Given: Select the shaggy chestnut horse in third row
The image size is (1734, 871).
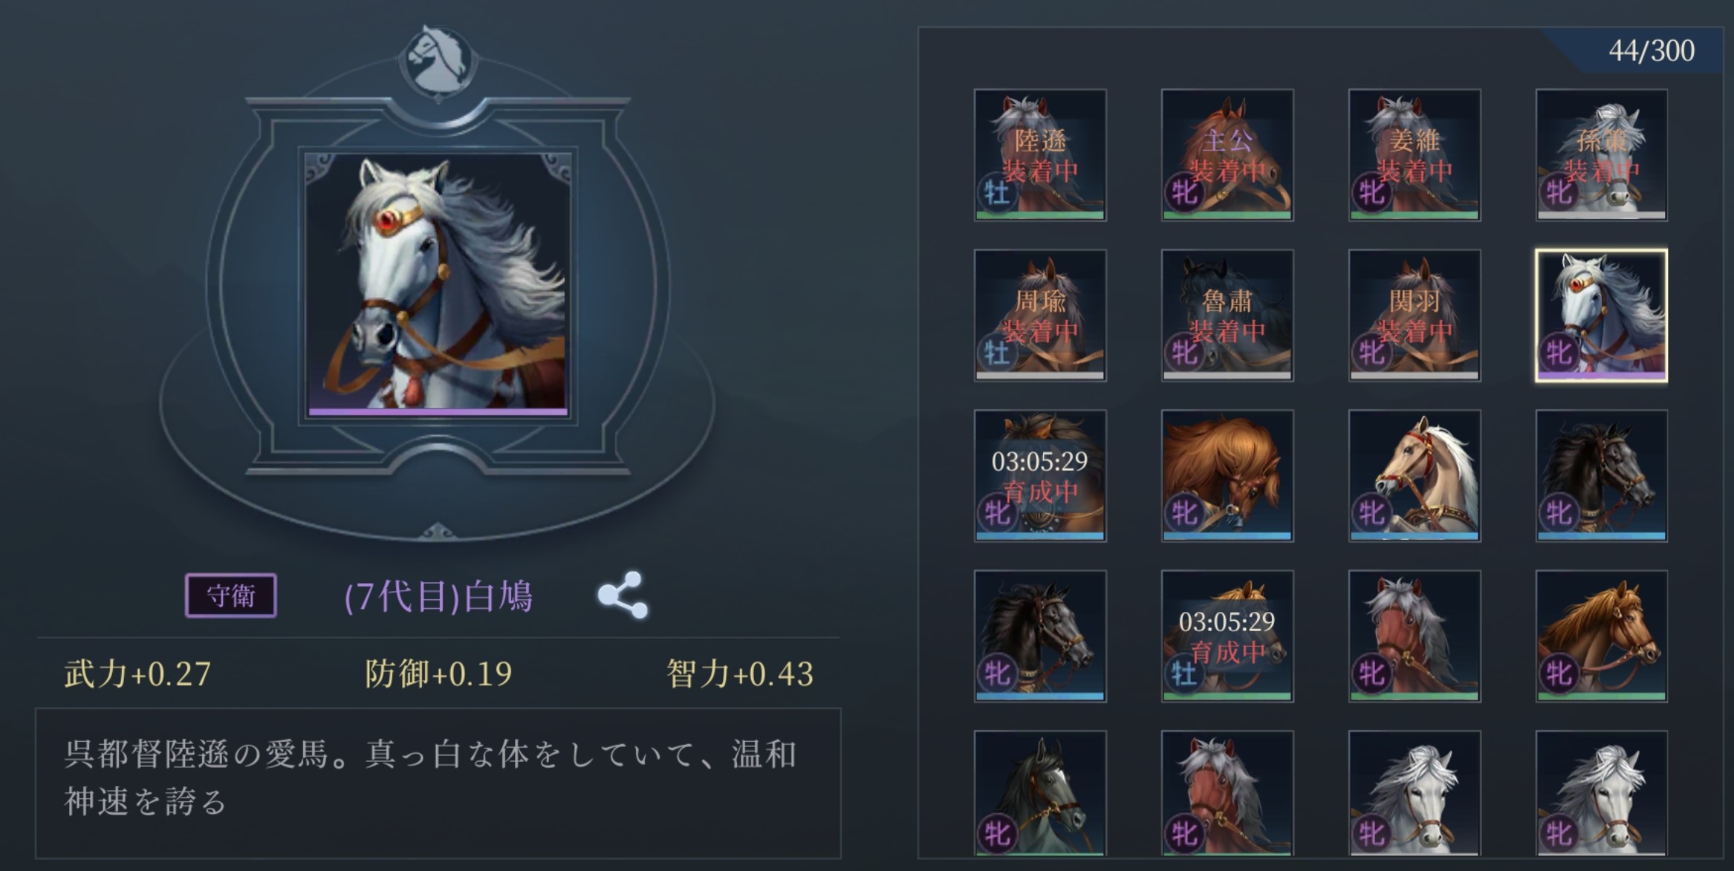Looking at the screenshot, I should [1227, 476].
